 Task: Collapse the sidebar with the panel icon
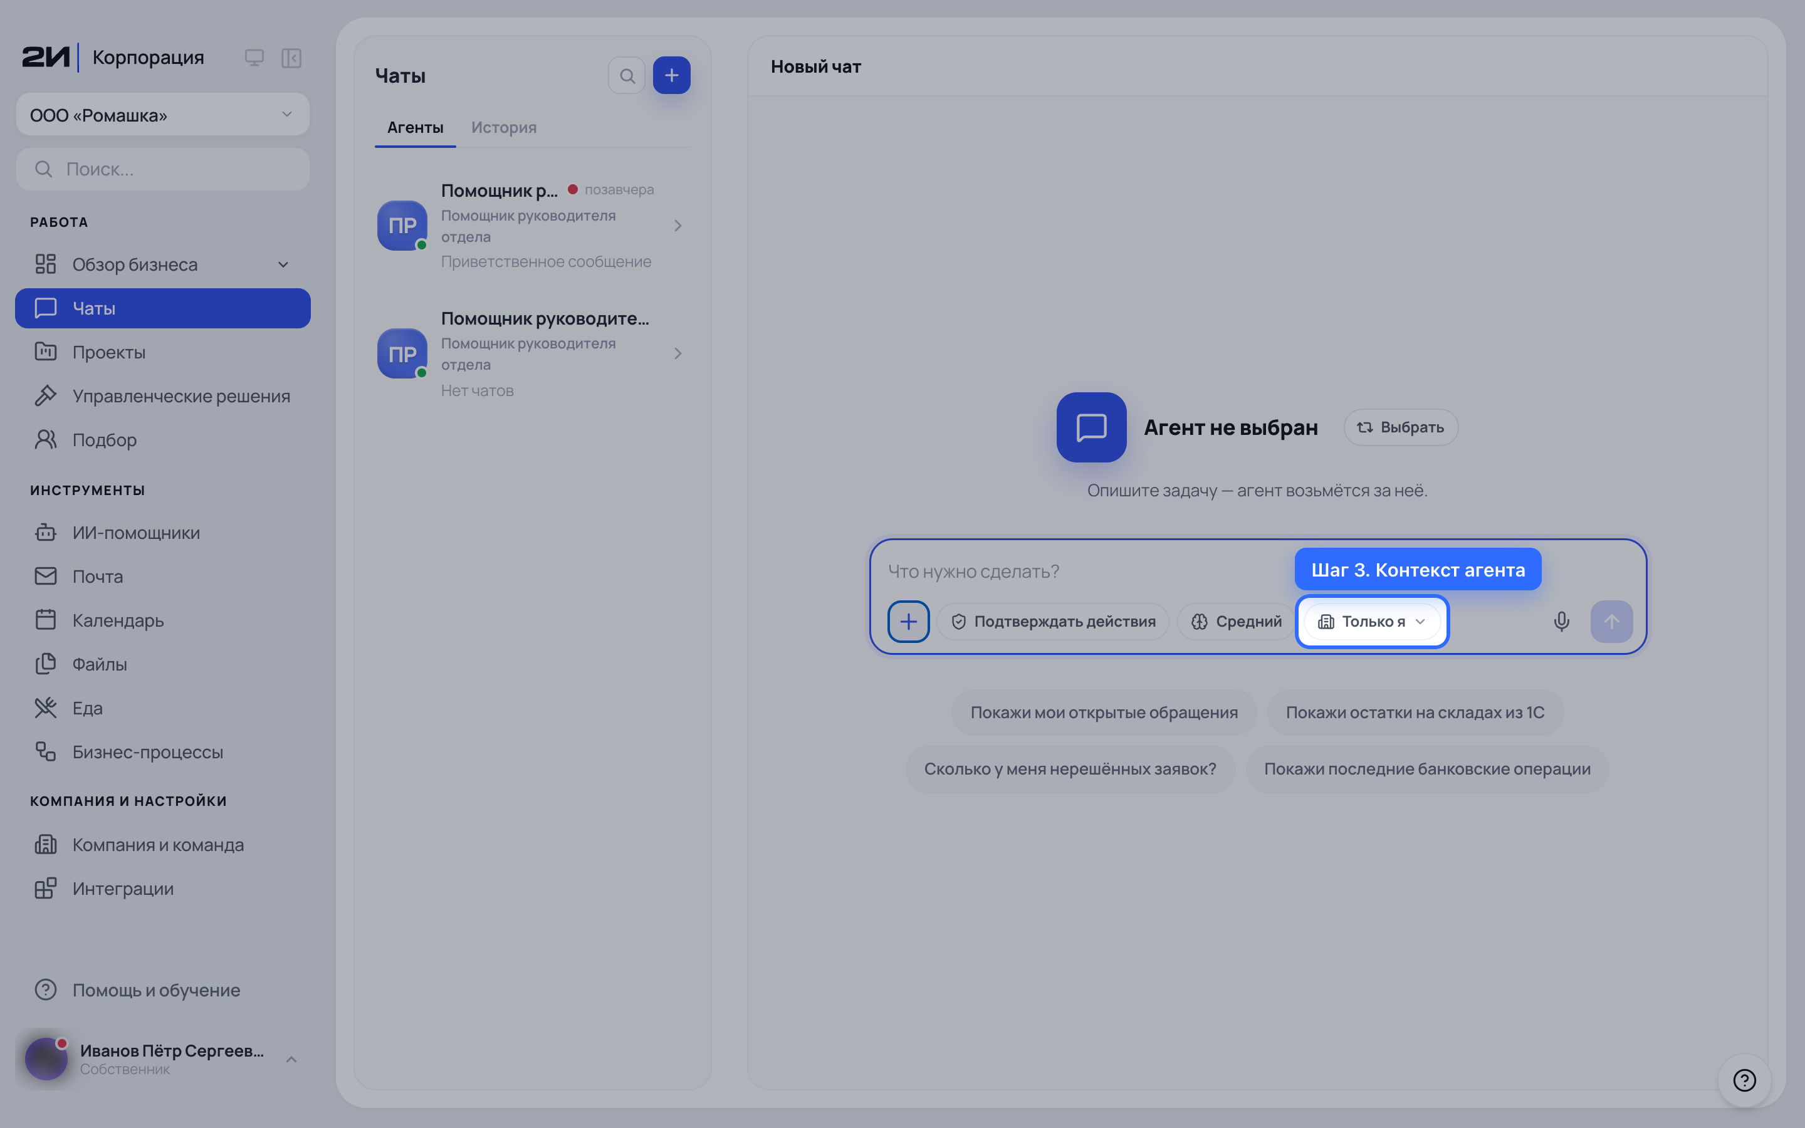point(291,58)
